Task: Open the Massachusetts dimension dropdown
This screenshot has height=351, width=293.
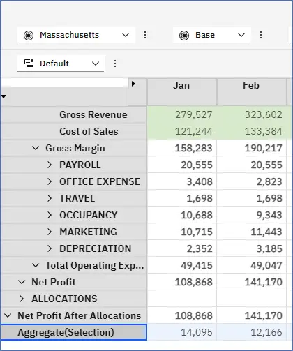Action: click(x=75, y=35)
